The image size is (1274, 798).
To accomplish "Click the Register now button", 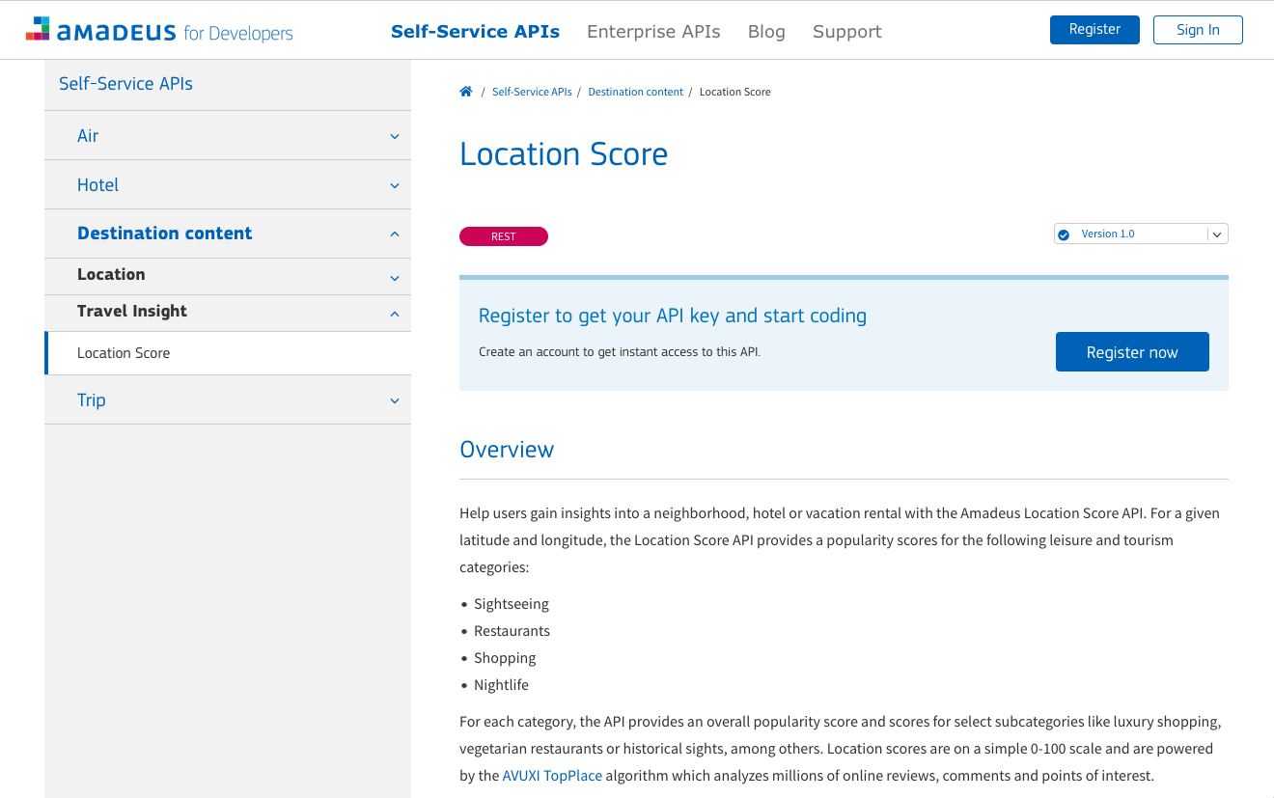I will [1132, 352].
